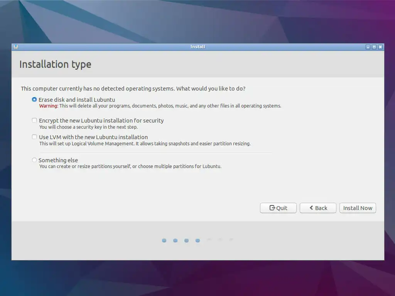Image resolution: width=395 pixels, height=296 pixels.
Task: Click Install Now to begin installation
Action: pos(358,208)
